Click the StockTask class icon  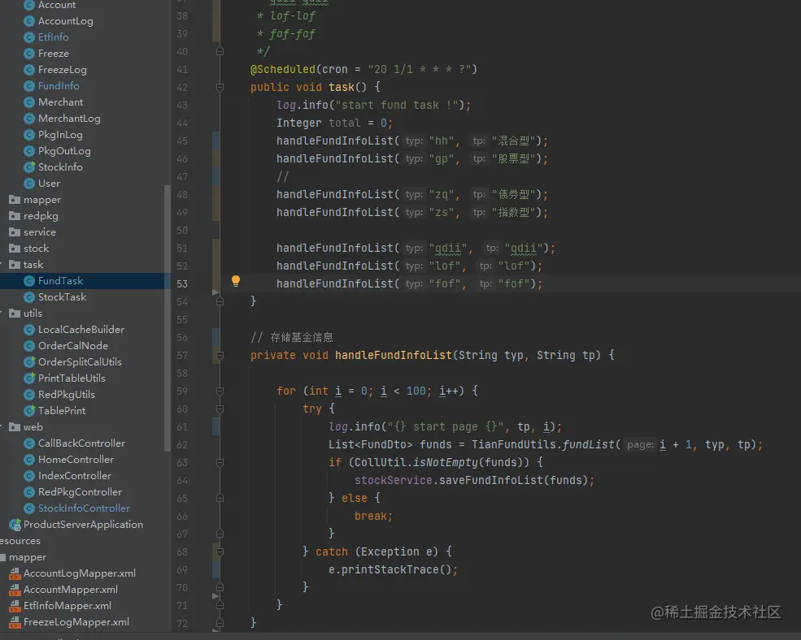29,297
